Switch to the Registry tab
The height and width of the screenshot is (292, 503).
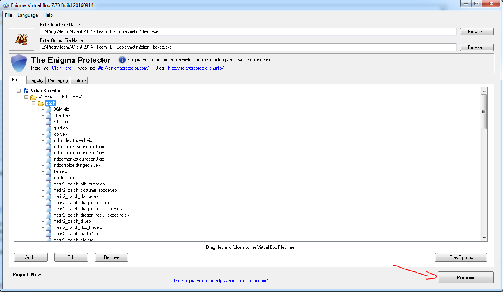tap(36, 80)
